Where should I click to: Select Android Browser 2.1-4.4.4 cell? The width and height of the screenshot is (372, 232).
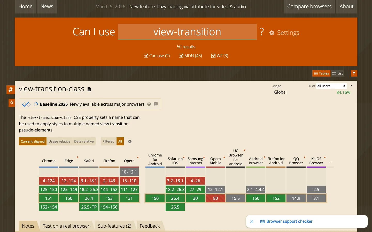point(256,189)
